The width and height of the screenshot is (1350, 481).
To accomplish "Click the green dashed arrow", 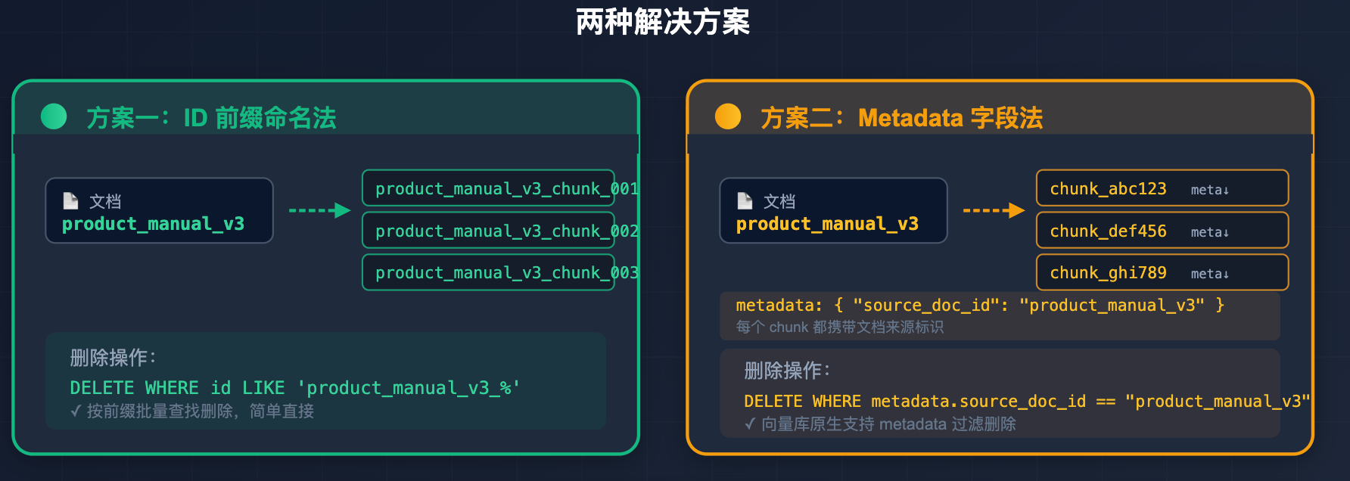I will 319,210.
